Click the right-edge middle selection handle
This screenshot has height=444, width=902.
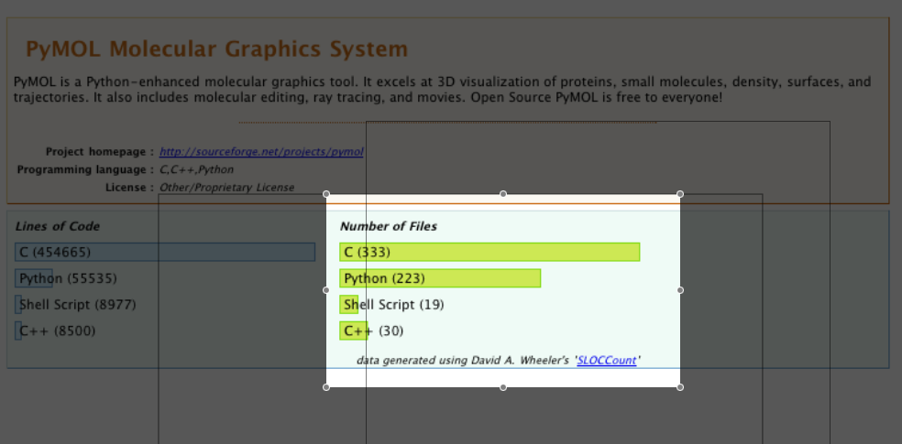680,290
